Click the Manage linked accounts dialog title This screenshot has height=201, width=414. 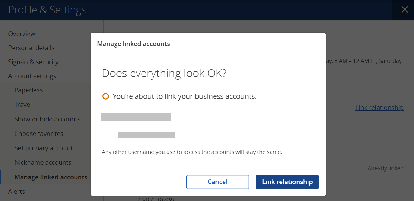(133, 44)
